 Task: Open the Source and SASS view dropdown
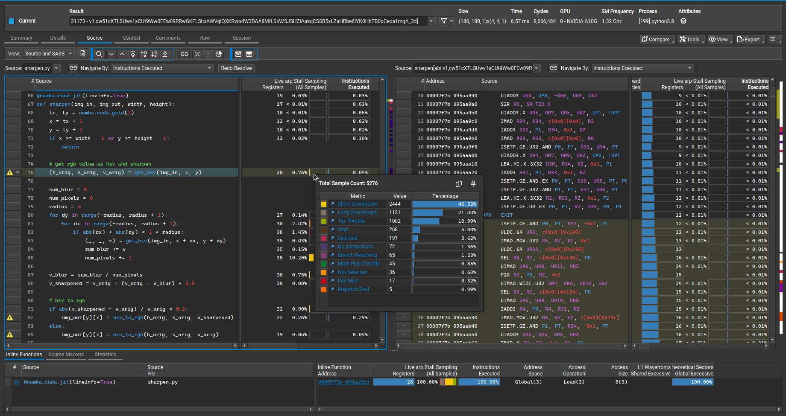(49, 53)
